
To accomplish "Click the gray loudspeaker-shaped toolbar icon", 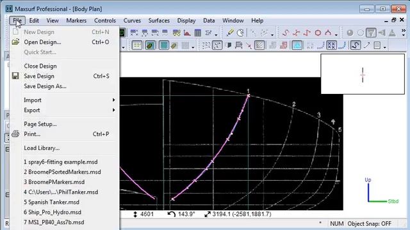I will [382, 33].
